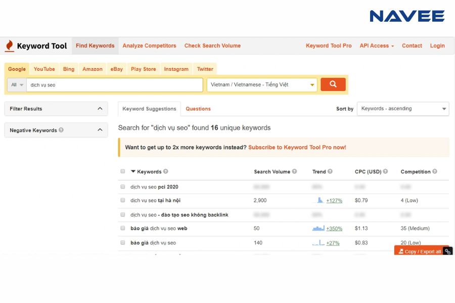Screen dimensions: 455x303
Task: Click the 2,900 search volume value
Action: (260, 200)
